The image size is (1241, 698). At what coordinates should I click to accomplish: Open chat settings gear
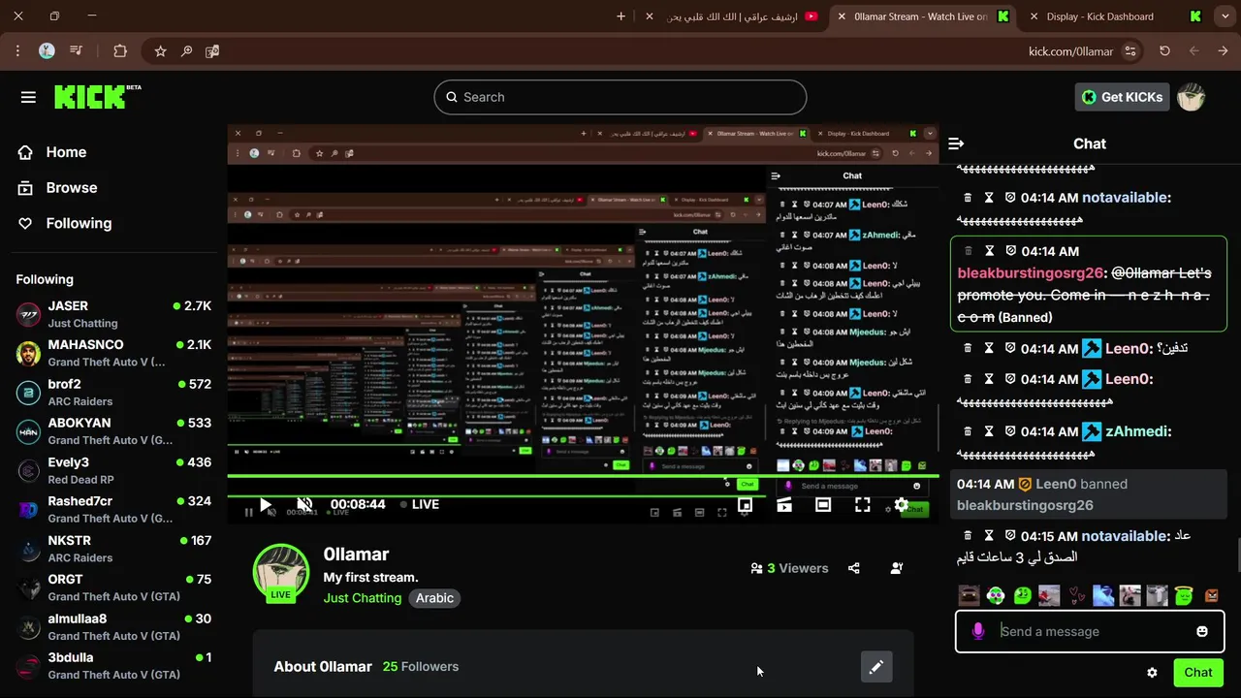click(1152, 673)
